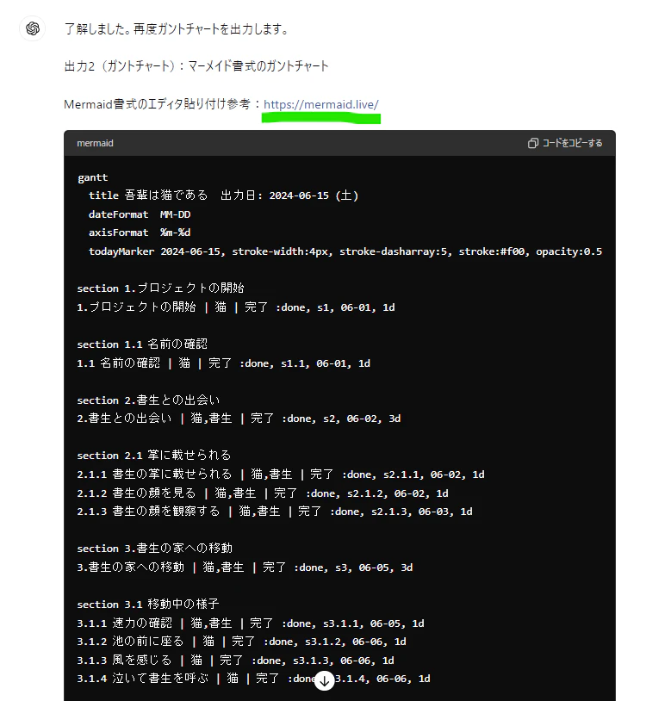Click the 2.1.2 書生の顔を見る line
This screenshot has height=701, width=671.
coord(263,493)
